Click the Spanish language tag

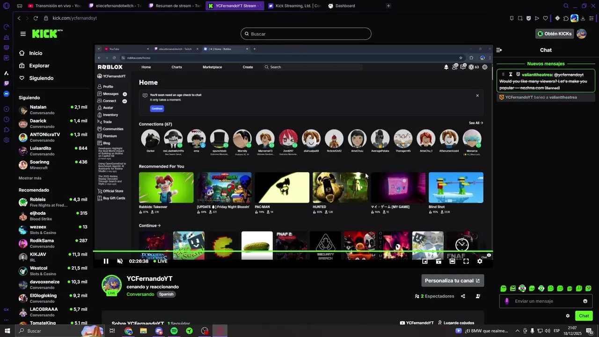coord(166,294)
